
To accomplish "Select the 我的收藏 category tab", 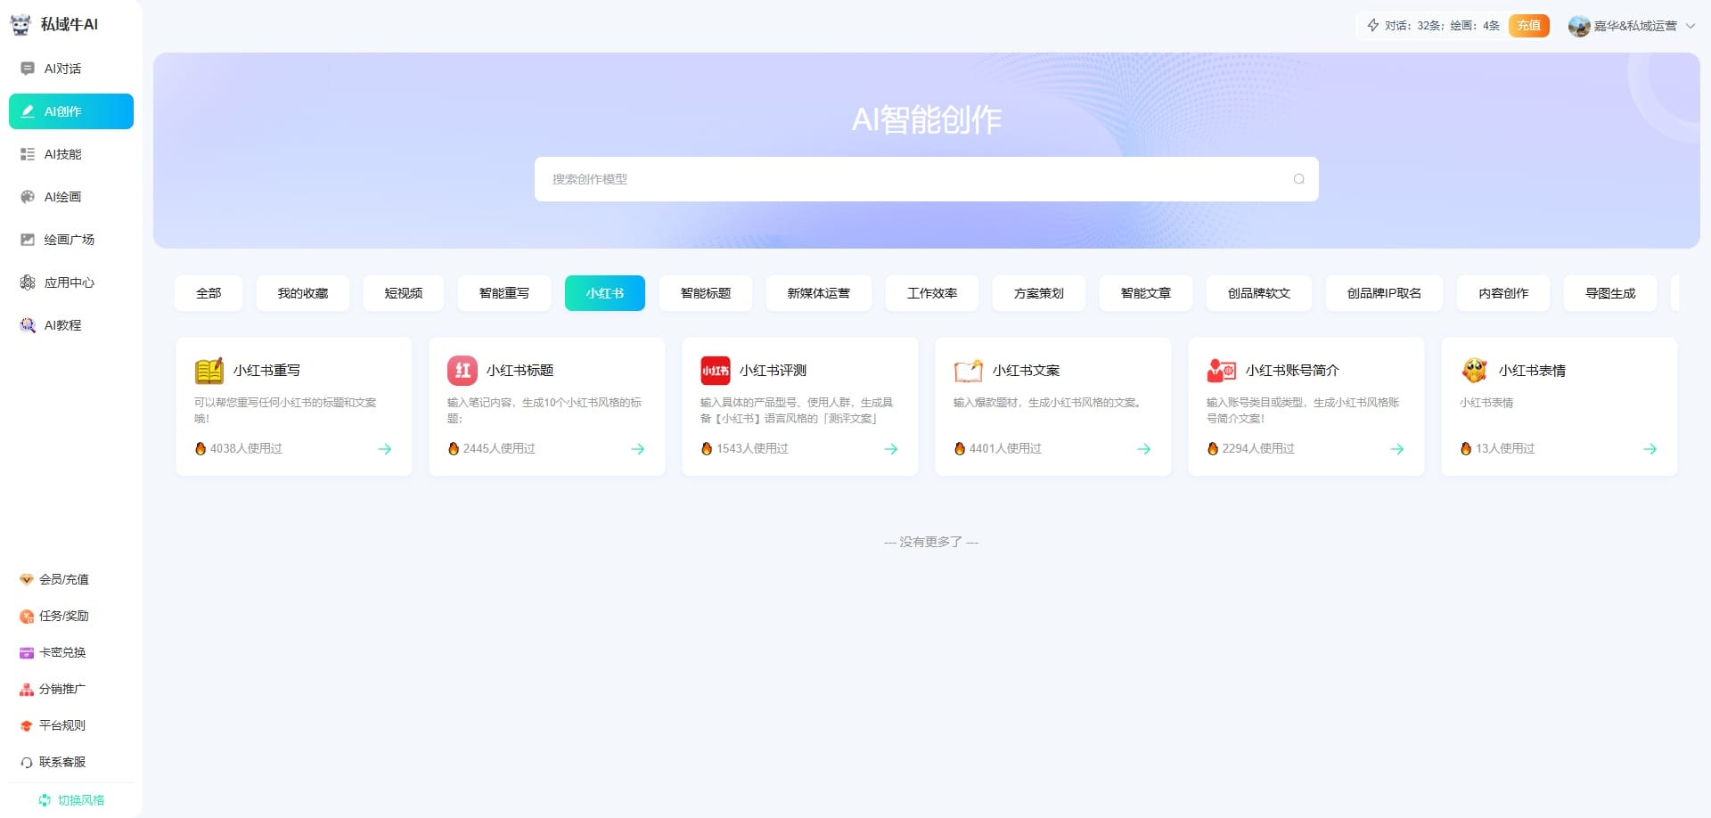I will [303, 293].
